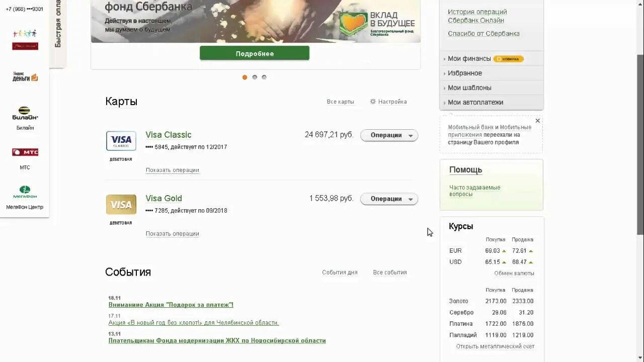Open the Обмен валюты link
This screenshot has width=644, height=362.
[514, 273]
